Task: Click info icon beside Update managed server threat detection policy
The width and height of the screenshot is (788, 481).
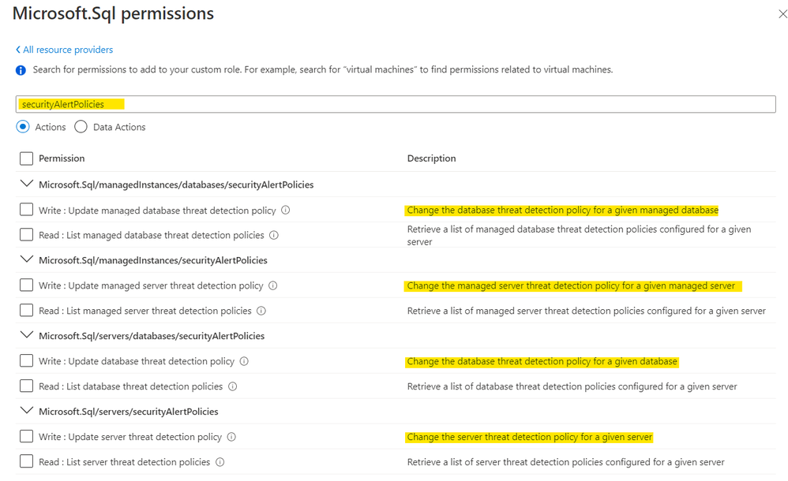Action: (x=272, y=285)
